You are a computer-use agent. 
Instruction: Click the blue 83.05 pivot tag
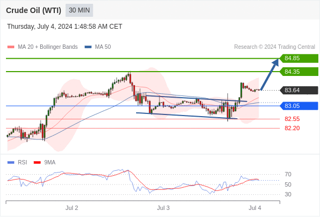299,106
